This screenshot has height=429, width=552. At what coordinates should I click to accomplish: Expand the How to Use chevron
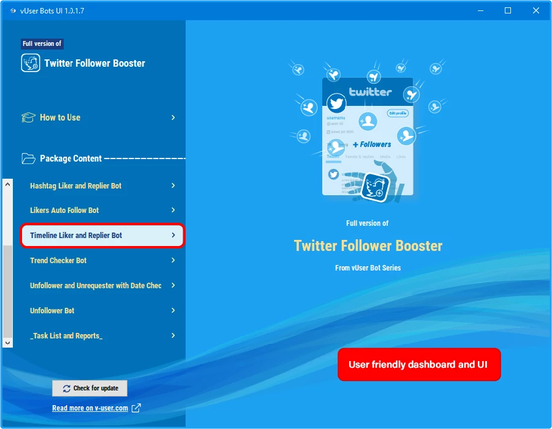pos(173,118)
